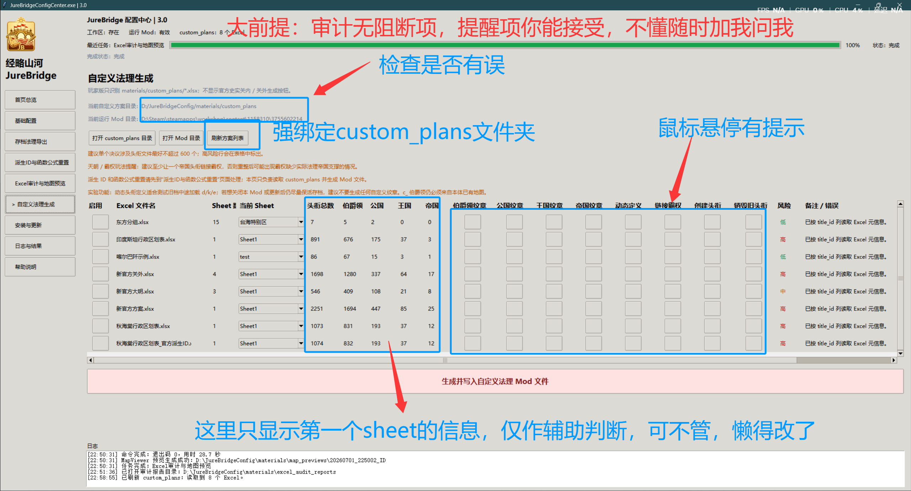
Task: Go to 存档法理导出 section
Action: 40,142
